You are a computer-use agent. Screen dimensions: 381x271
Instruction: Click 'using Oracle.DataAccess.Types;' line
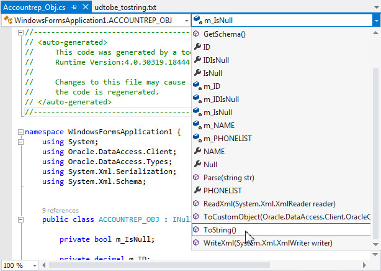tap(107, 162)
